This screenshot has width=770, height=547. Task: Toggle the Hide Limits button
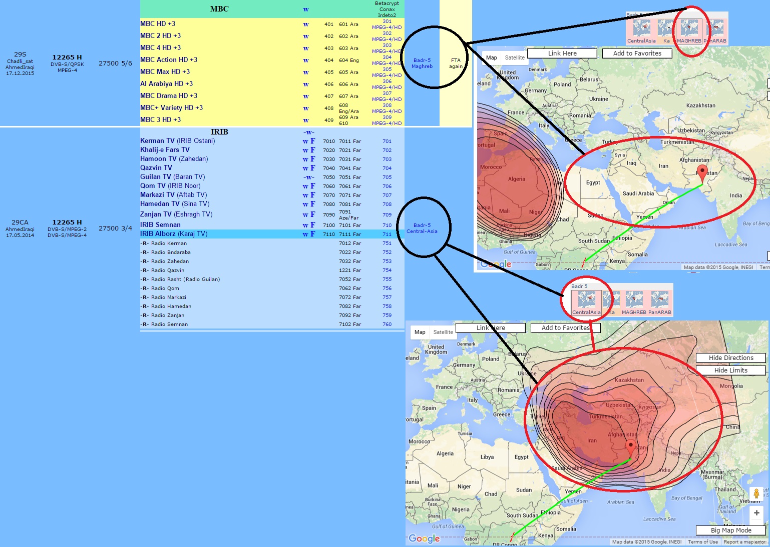[731, 370]
